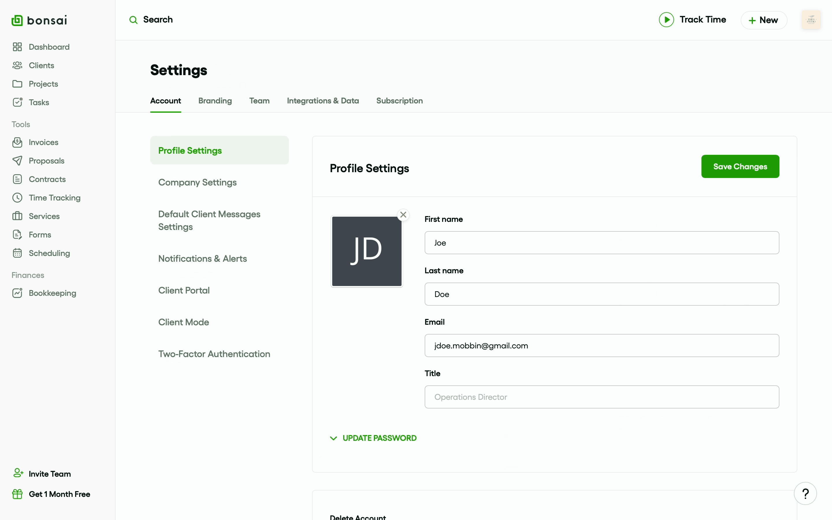
Task: Switch to the Branding tab
Action: 215,101
